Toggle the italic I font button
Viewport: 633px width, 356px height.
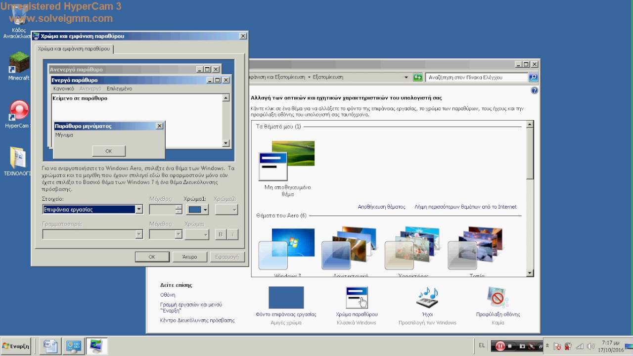pyautogui.click(x=233, y=234)
